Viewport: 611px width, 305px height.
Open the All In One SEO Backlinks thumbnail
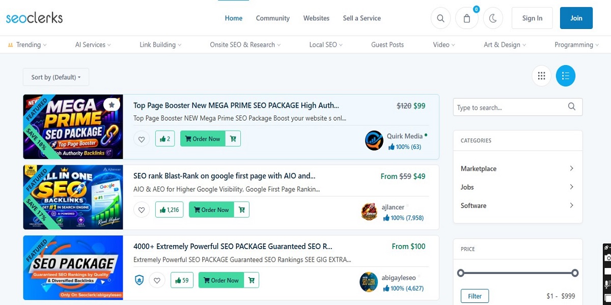click(x=73, y=197)
